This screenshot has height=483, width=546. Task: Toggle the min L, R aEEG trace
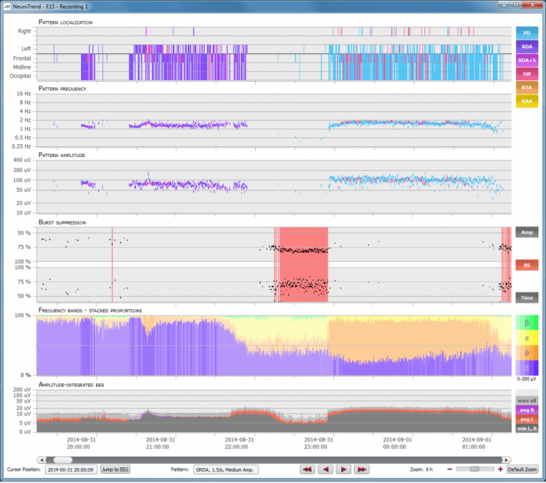[x=527, y=429]
